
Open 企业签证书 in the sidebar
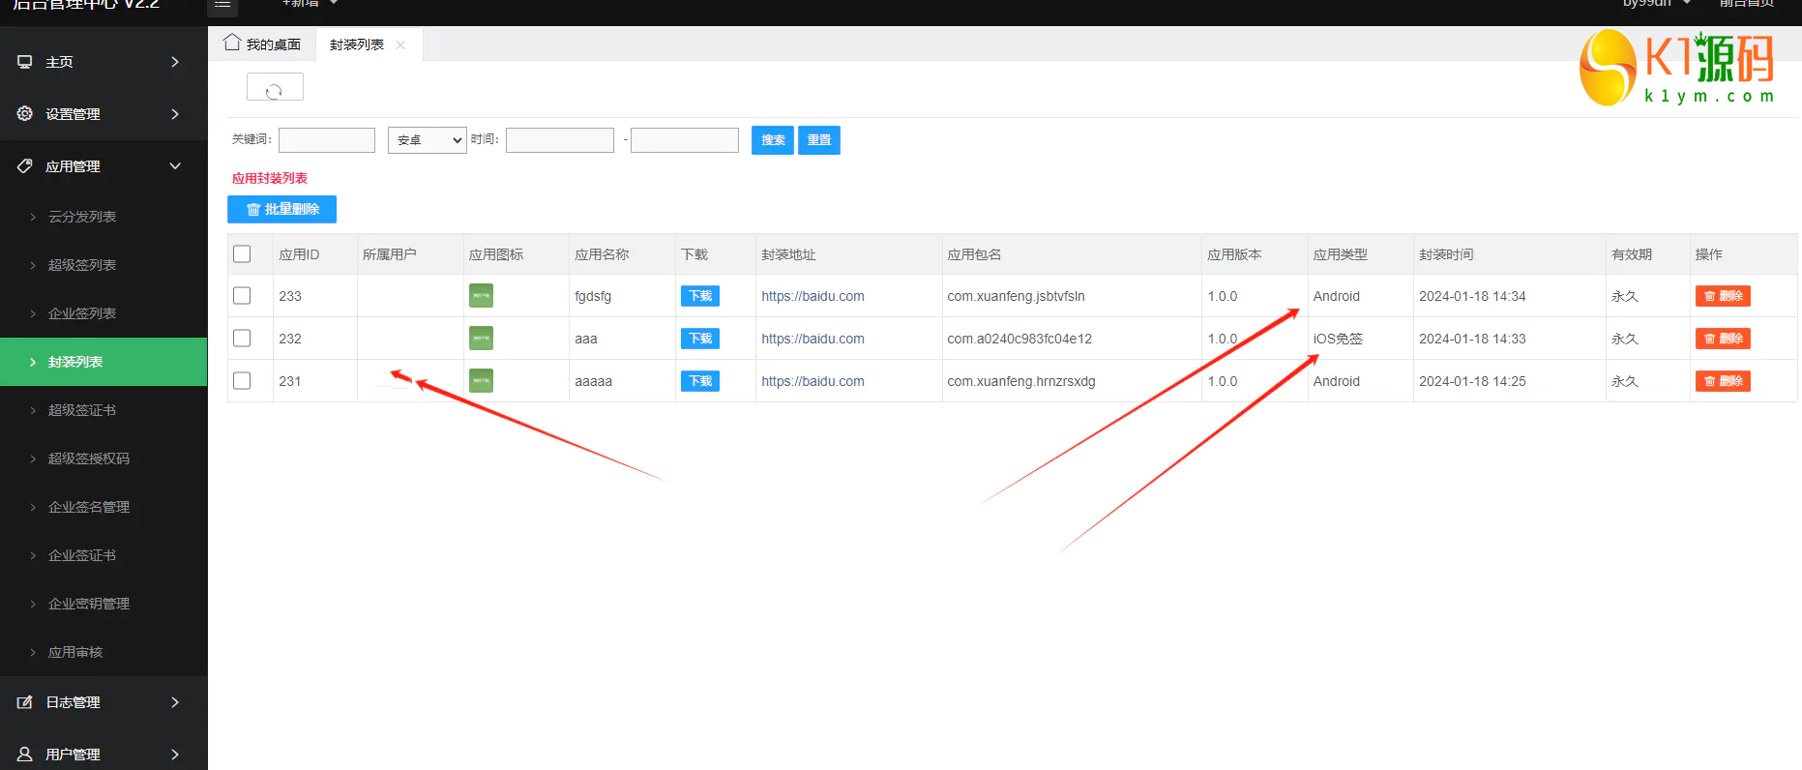point(103,555)
